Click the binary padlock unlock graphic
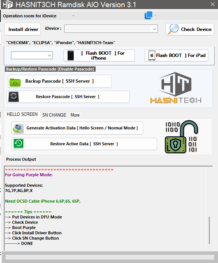This screenshot has height=263, width=218. [181, 137]
